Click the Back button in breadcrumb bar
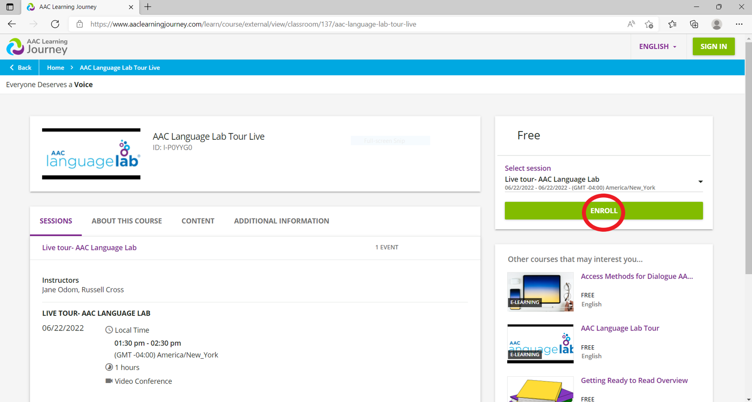This screenshot has height=402, width=752. pos(21,67)
